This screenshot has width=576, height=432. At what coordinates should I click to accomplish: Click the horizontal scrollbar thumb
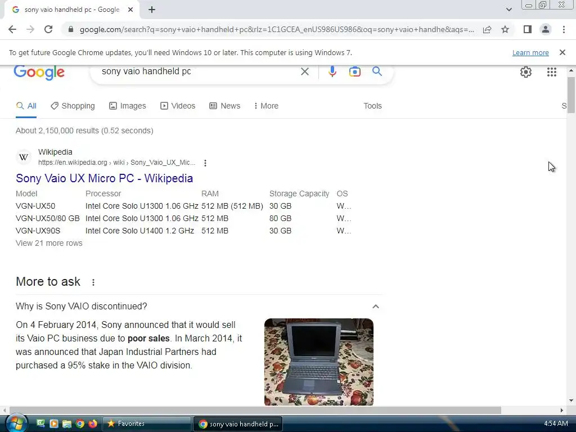255,410
